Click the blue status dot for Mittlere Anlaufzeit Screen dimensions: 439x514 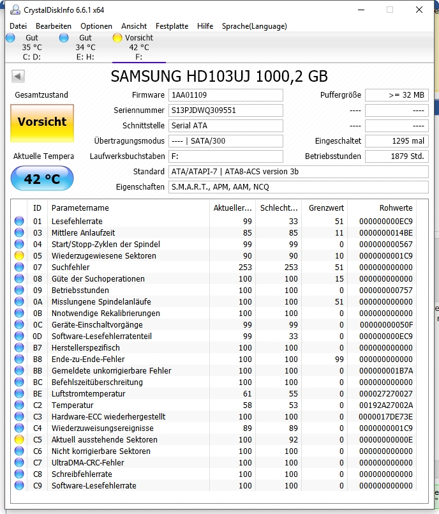click(19, 233)
